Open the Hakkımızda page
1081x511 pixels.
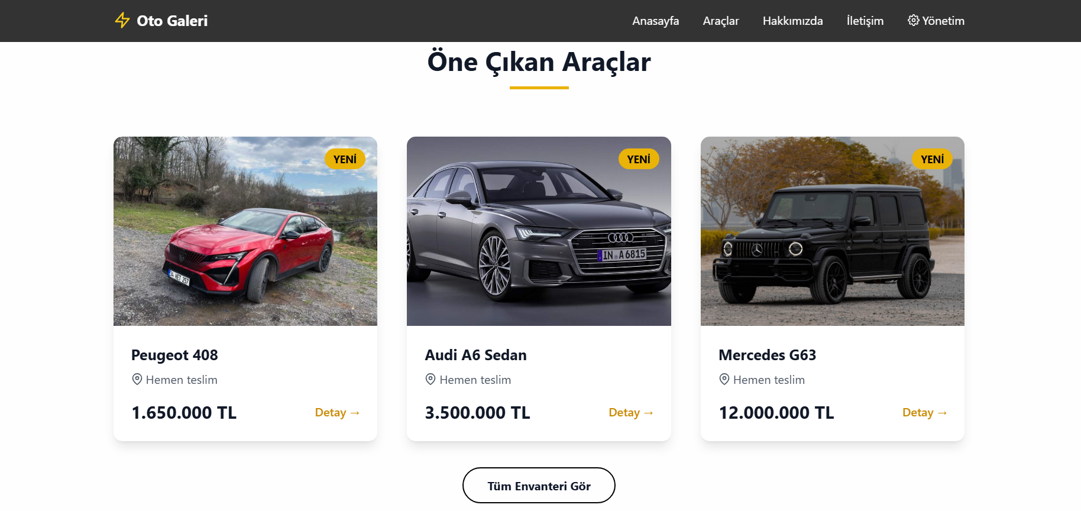(x=792, y=21)
